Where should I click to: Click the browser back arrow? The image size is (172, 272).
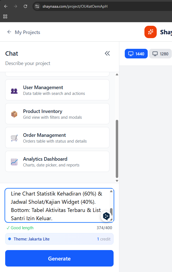[x=6, y=6]
